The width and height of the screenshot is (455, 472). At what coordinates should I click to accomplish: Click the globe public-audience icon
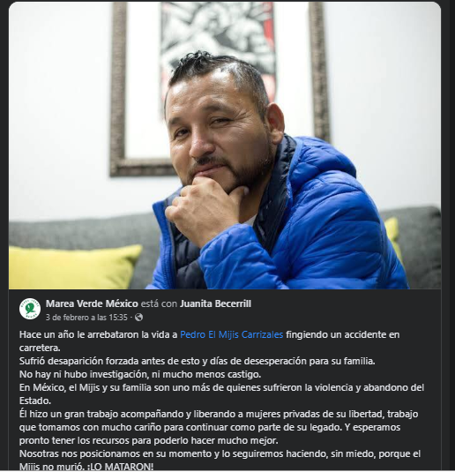[x=138, y=318]
